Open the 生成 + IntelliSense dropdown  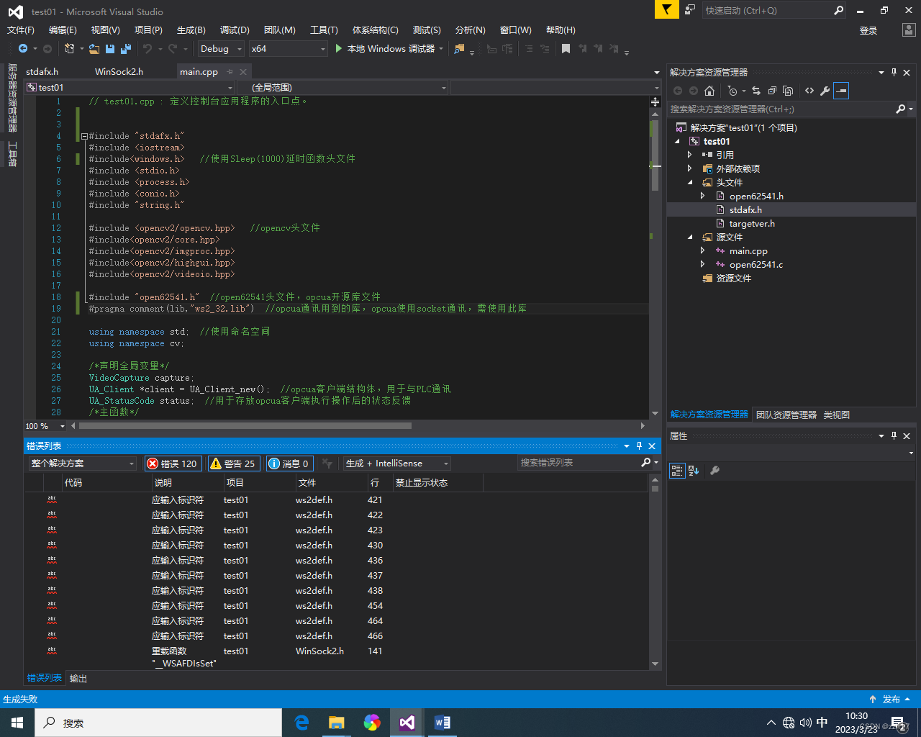tap(397, 464)
